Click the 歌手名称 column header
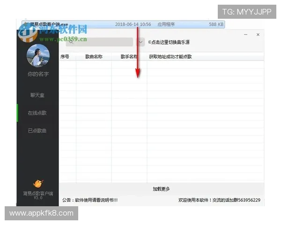 point(129,57)
